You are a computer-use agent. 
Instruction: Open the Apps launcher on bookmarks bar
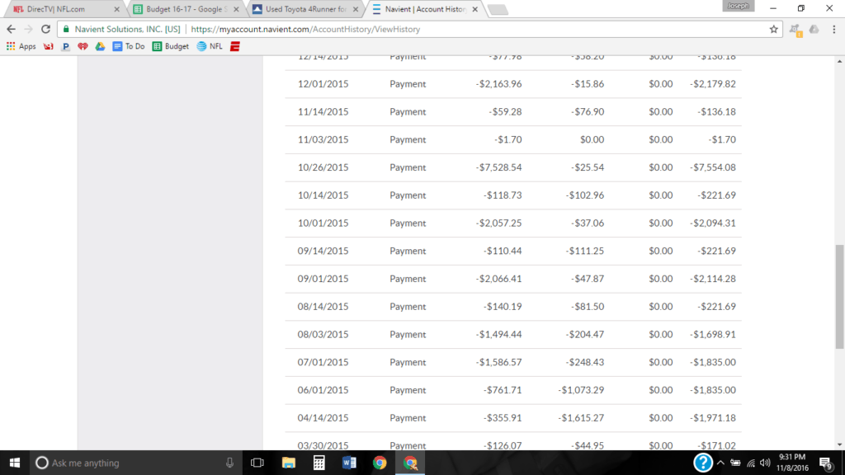click(x=22, y=46)
